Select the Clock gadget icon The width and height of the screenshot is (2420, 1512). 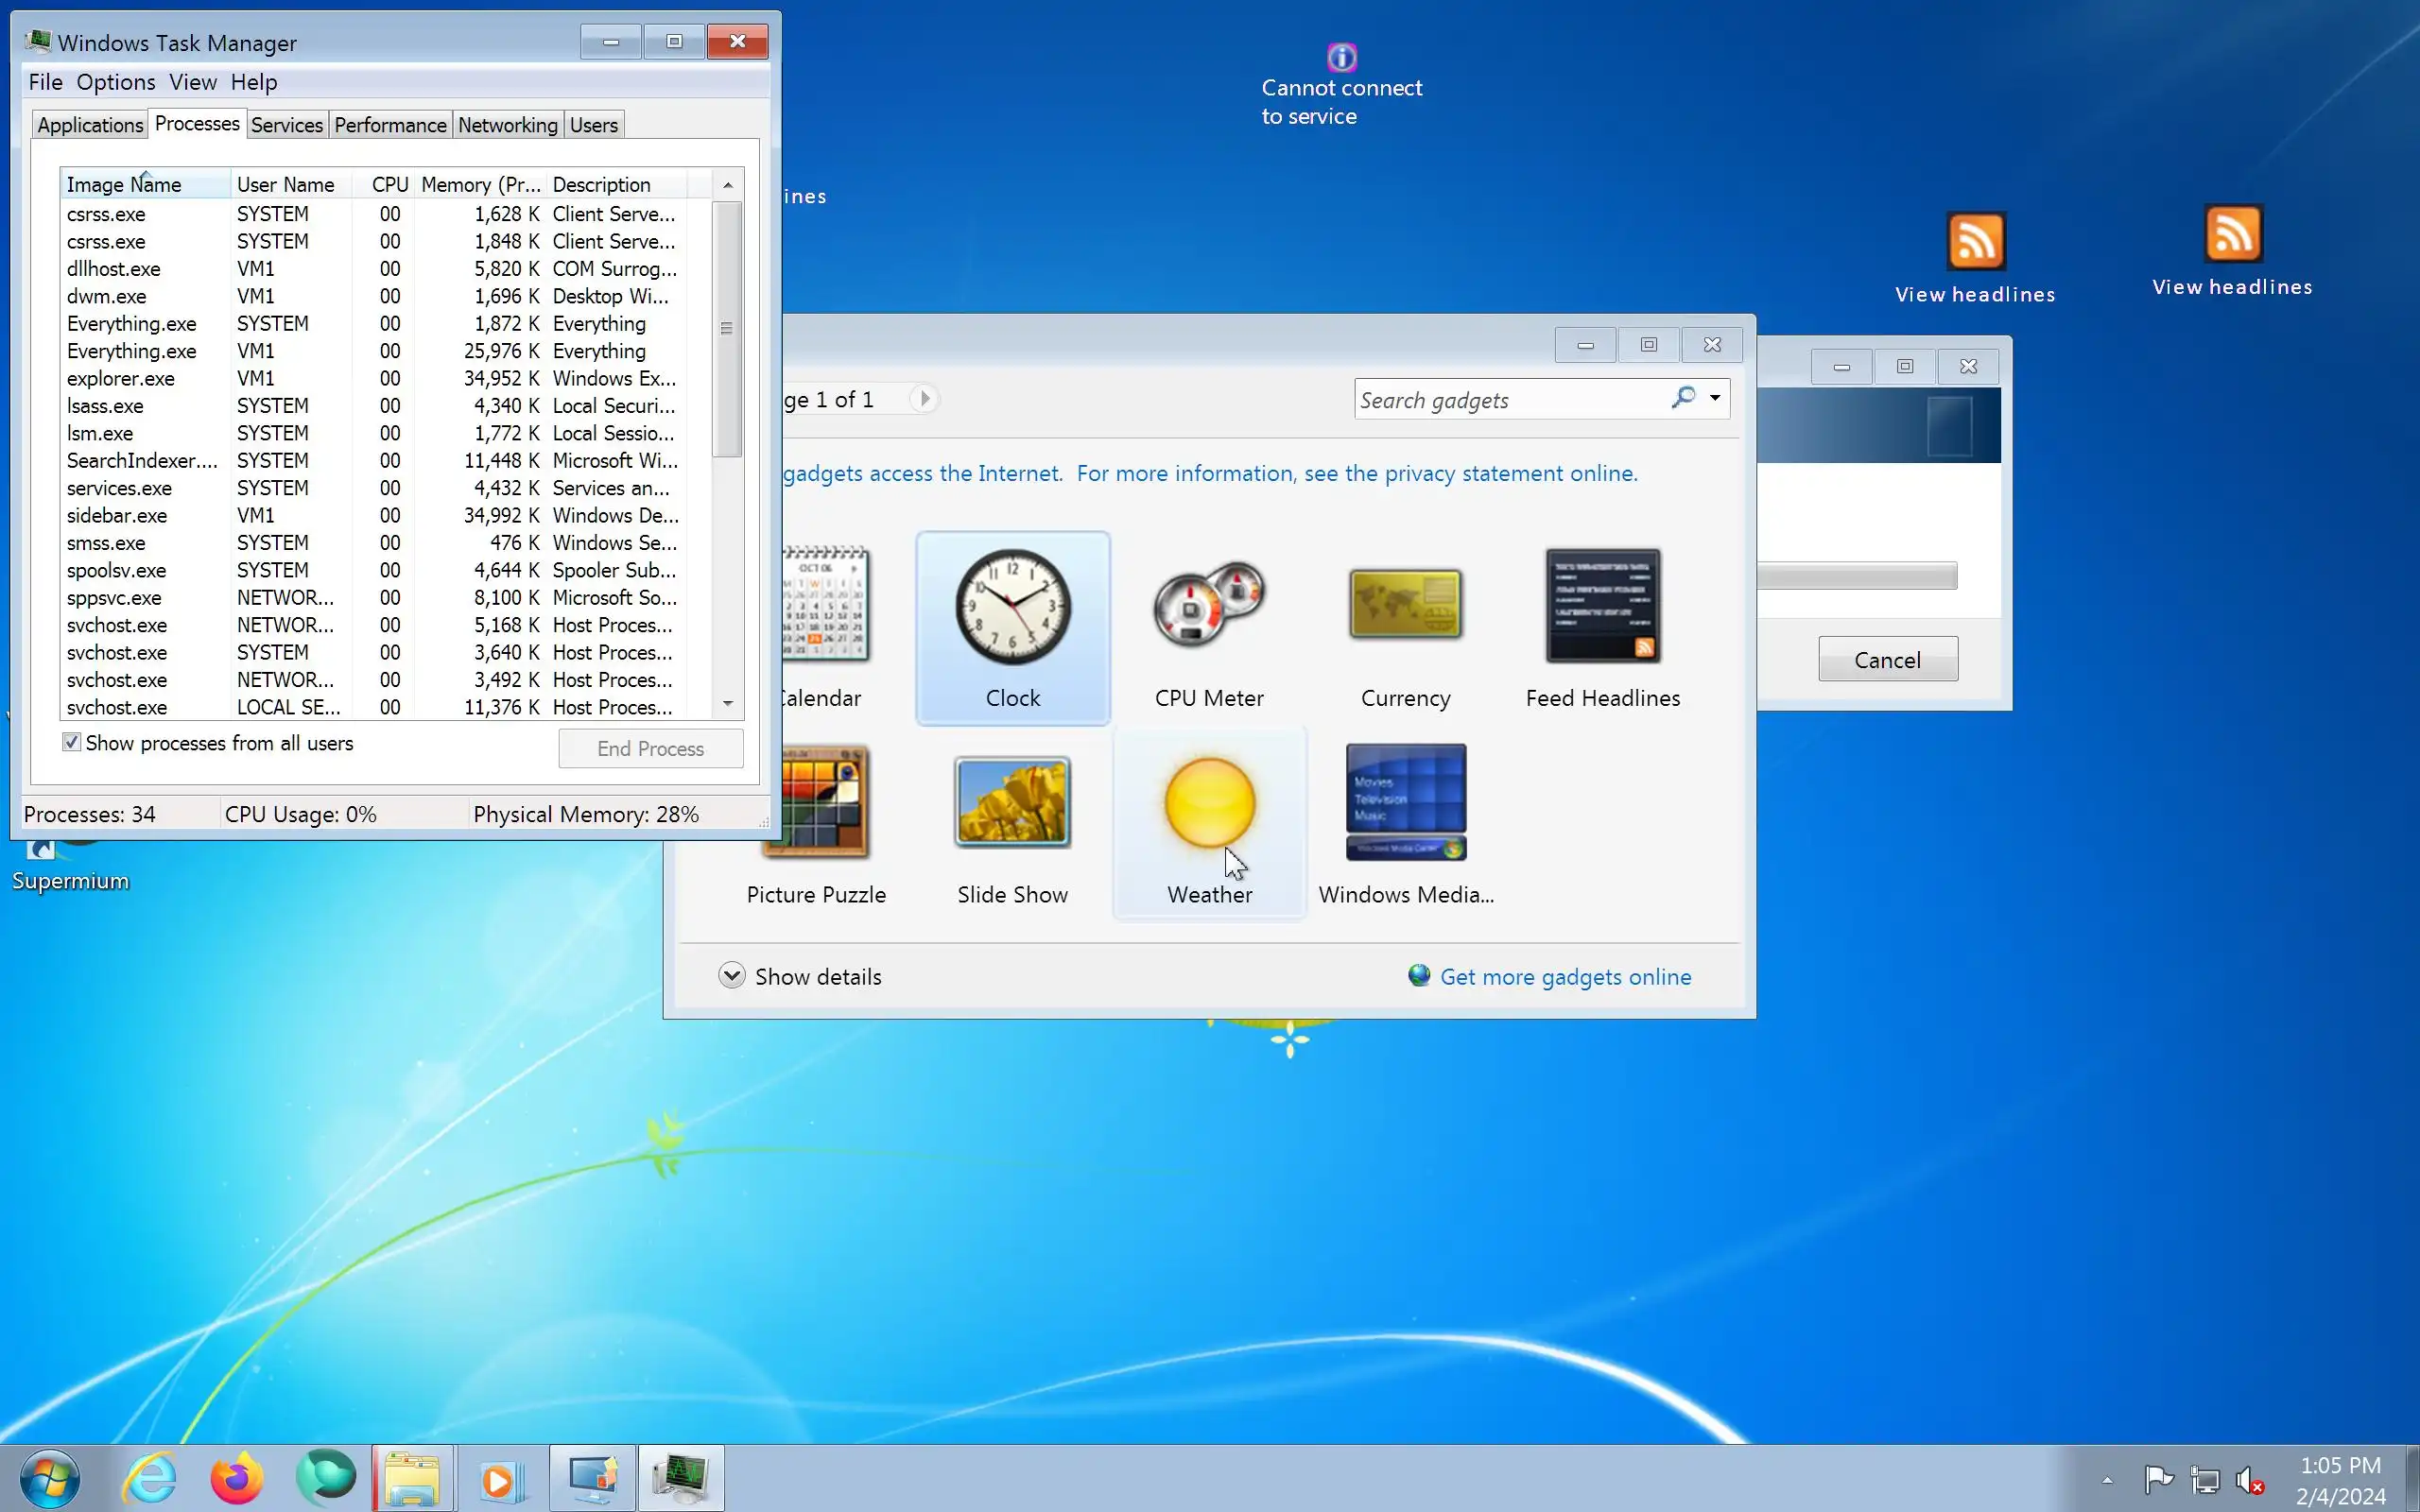coord(1012,608)
